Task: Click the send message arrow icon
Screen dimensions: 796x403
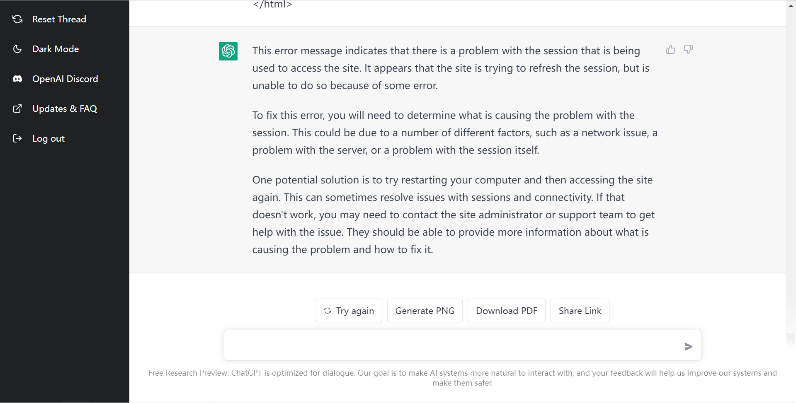Action: coord(688,347)
